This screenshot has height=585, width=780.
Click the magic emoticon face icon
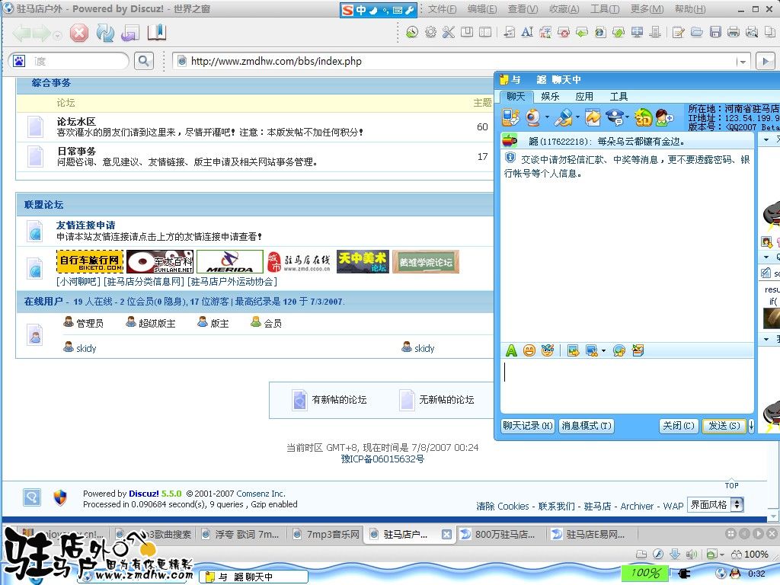pyautogui.click(x=548, y=350)
